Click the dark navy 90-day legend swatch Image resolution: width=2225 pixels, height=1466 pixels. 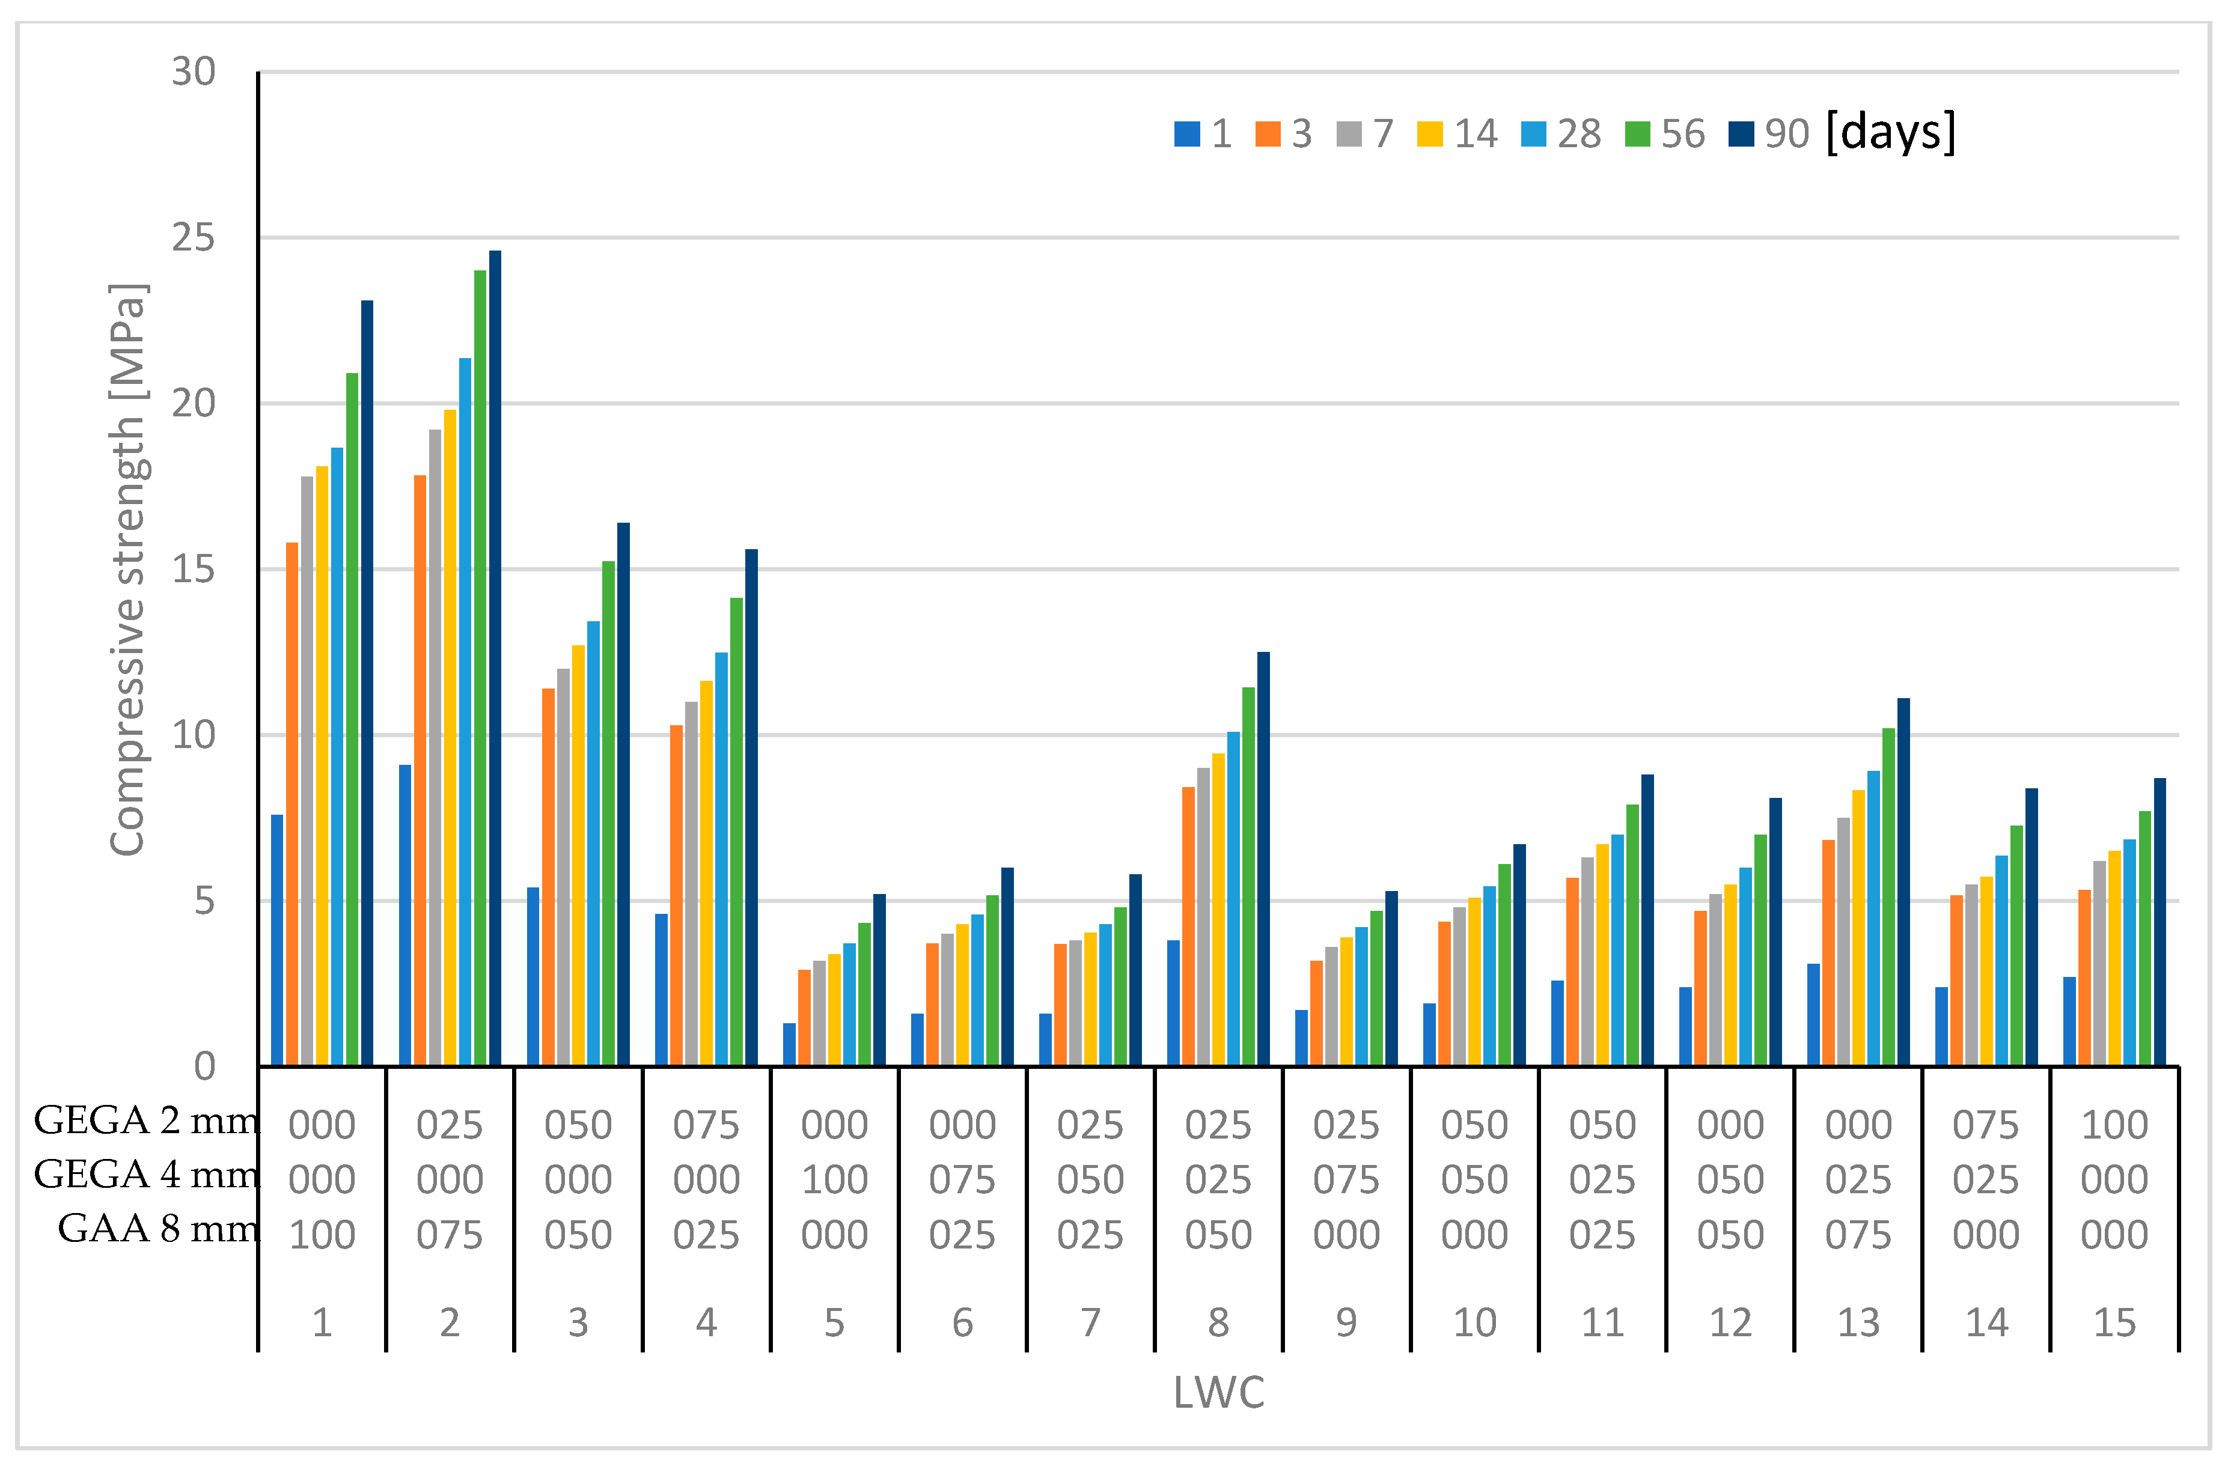(x=1741, y=134)
